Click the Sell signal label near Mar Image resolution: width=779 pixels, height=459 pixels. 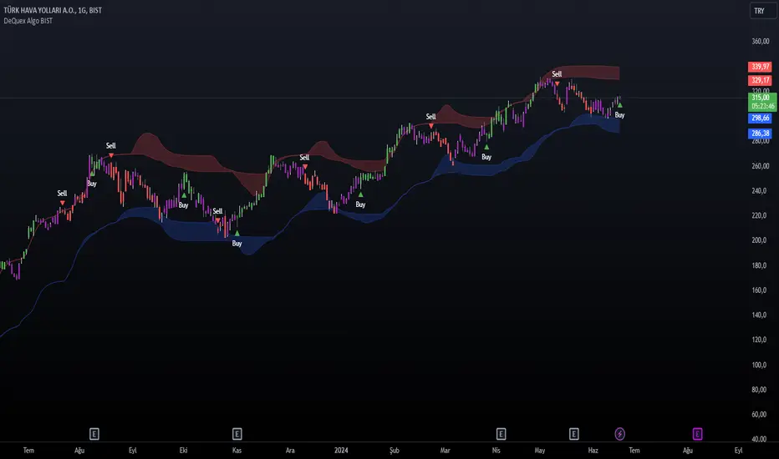(430, 117)
